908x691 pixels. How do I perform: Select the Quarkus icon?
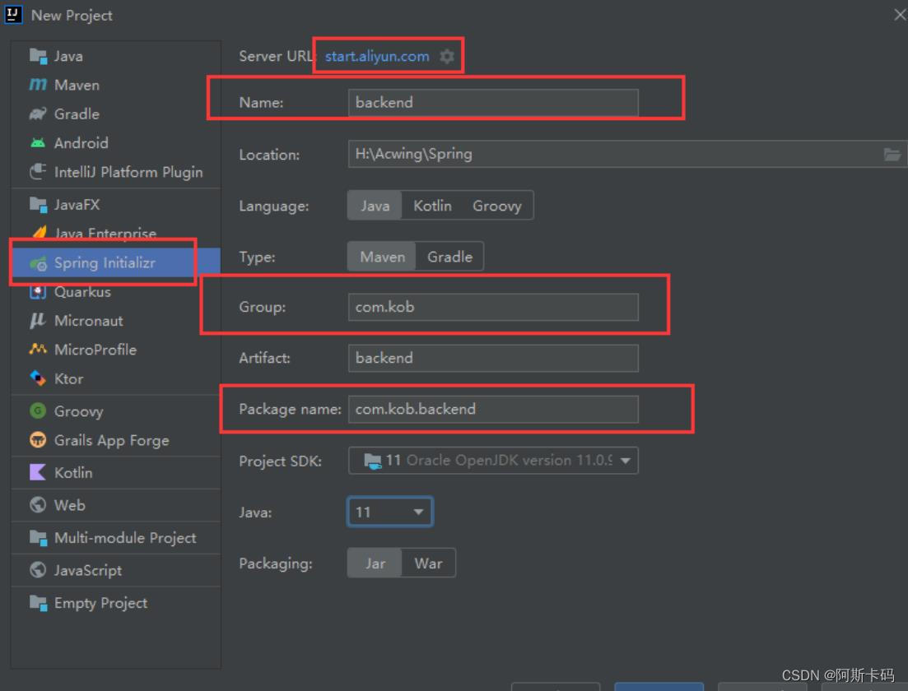click(38, 292)
